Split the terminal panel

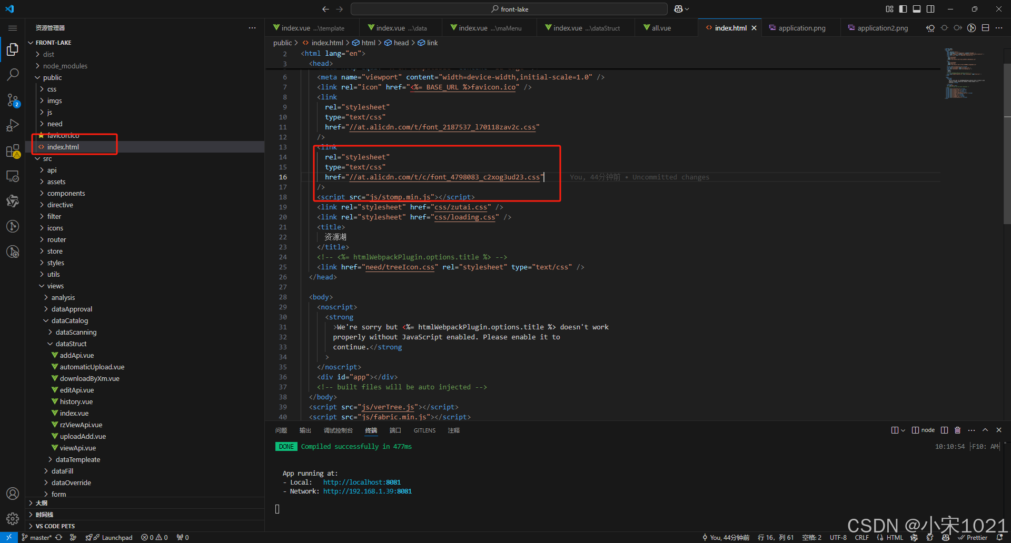tap(944, 430)
